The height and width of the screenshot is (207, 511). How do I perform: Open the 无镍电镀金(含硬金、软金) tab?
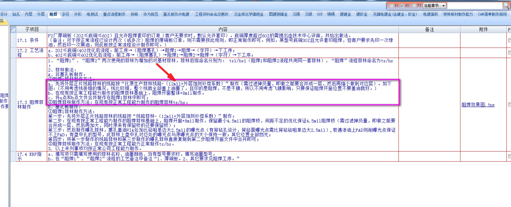pos(395,14)
